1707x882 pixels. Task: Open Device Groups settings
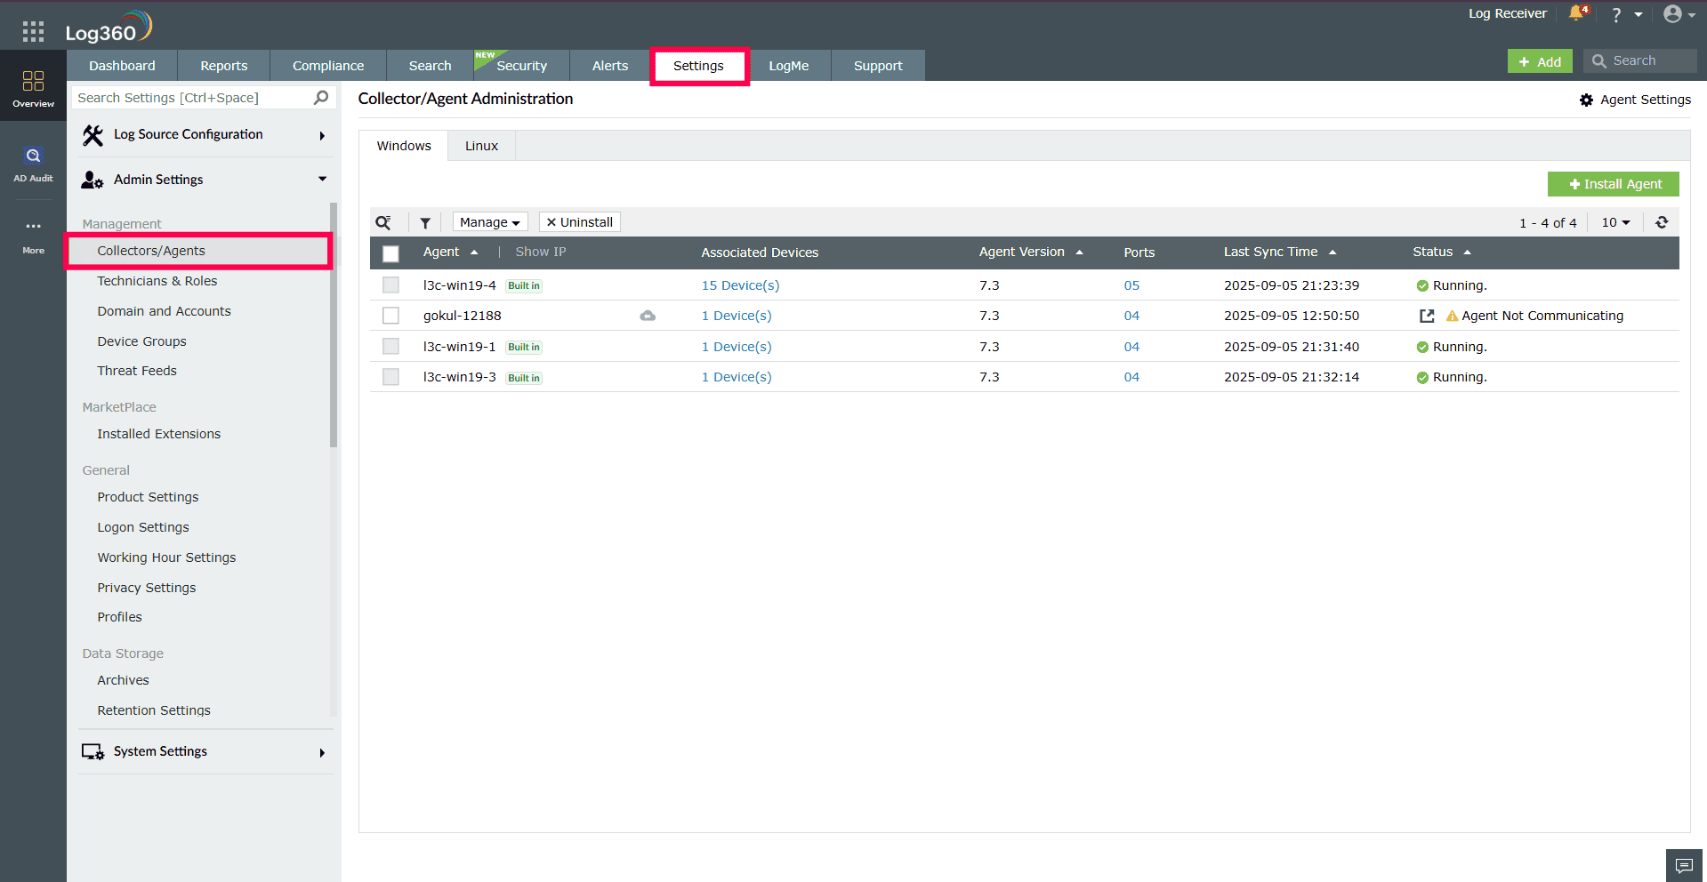[141, 341]
